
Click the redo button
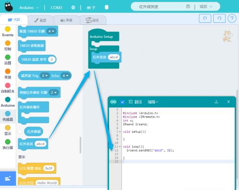tap(219, 18)
